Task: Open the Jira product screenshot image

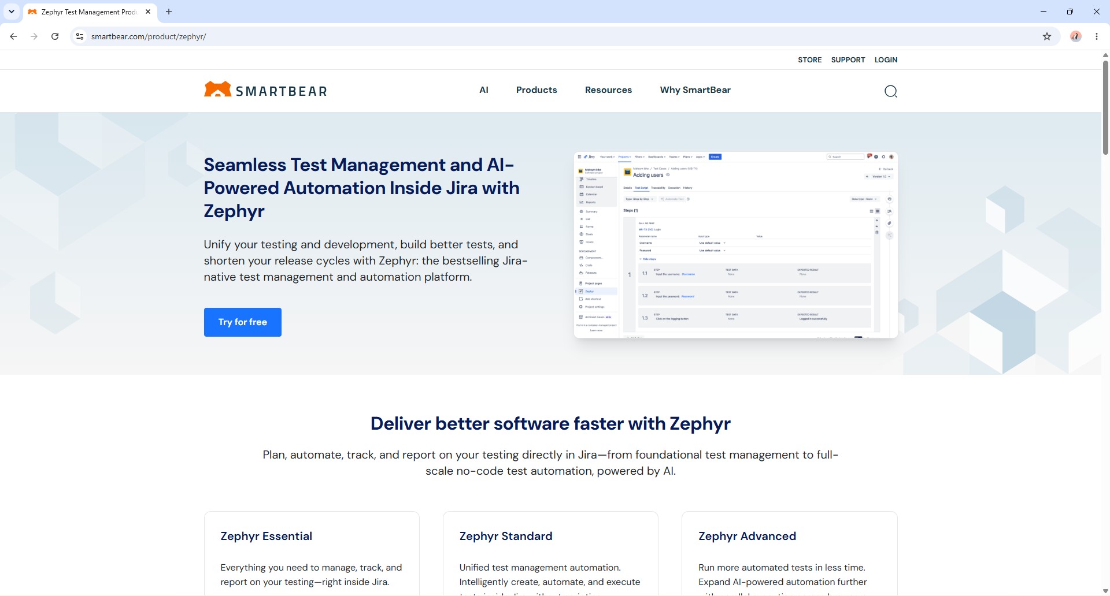Action: (736, 245)
